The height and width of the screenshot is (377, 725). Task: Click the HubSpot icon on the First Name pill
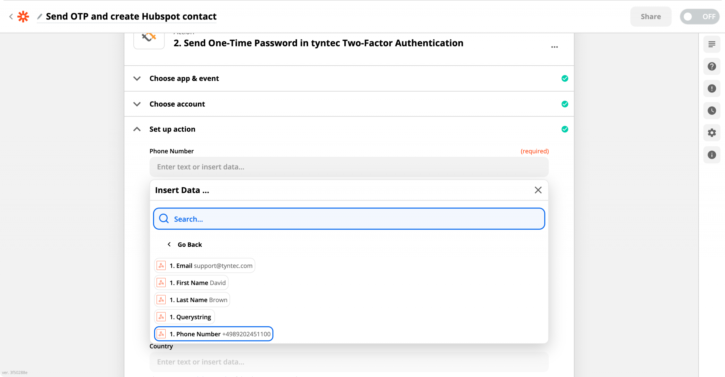[161, 283]
